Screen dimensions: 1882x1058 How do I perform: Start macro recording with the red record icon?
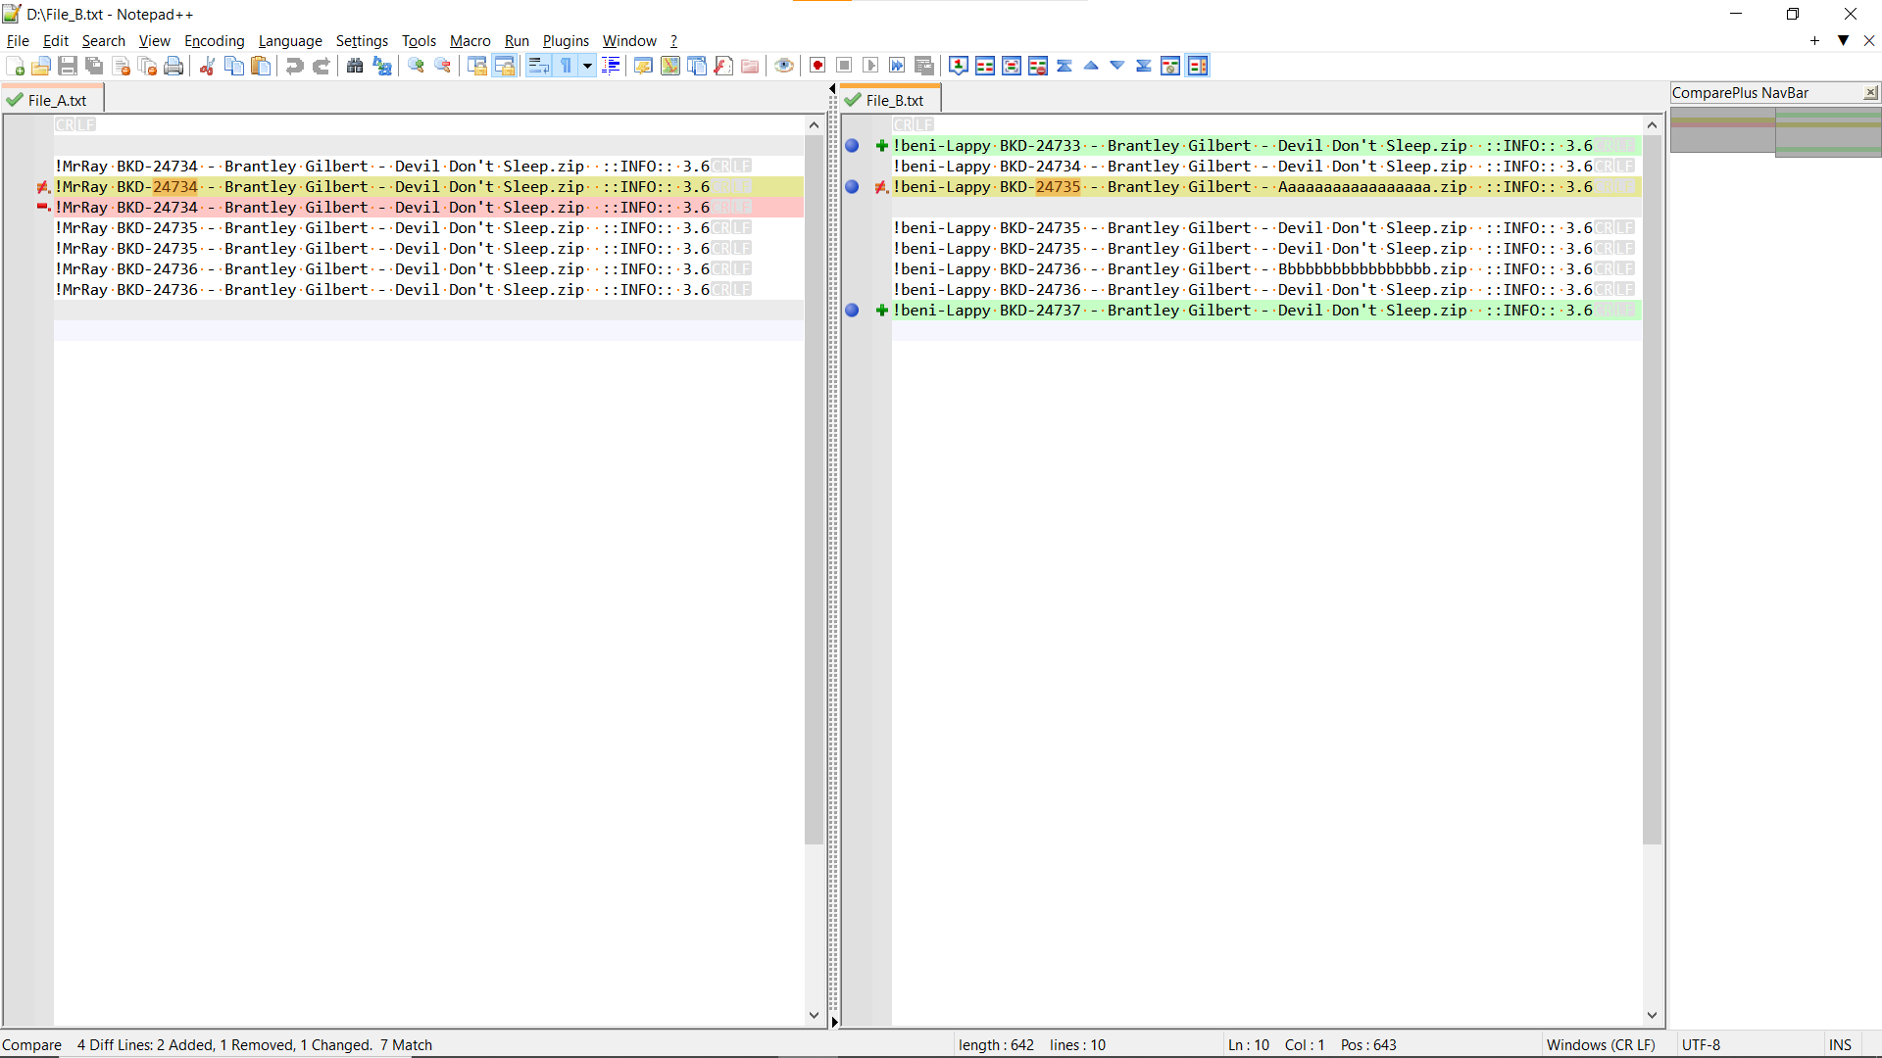817,65
